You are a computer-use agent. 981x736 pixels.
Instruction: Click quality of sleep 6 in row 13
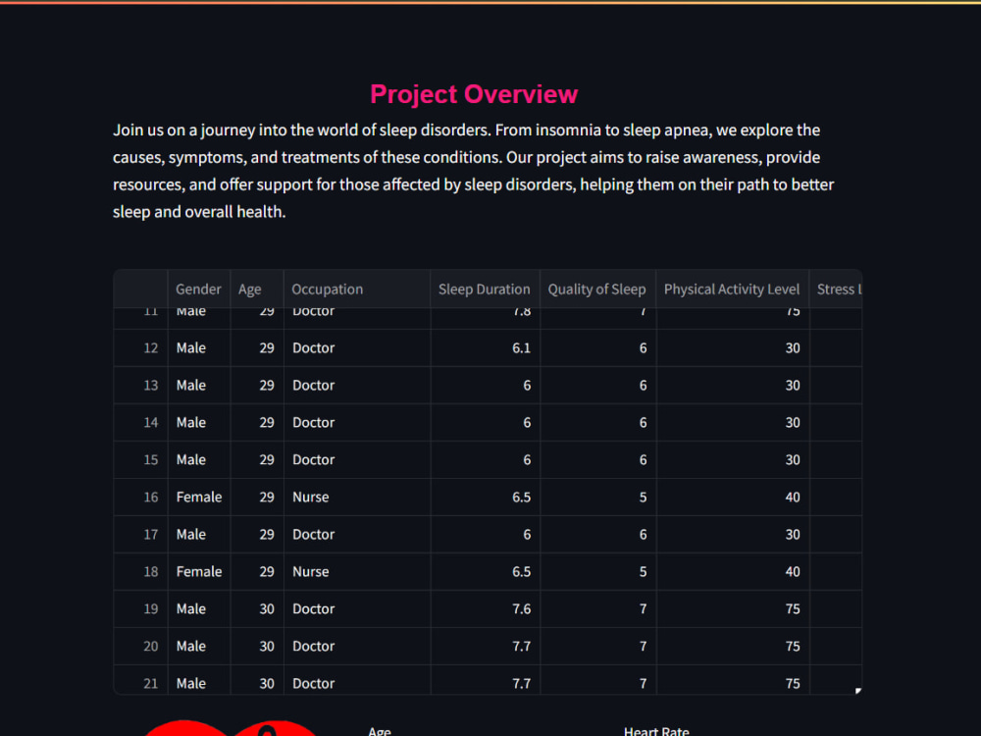[597, 386]
